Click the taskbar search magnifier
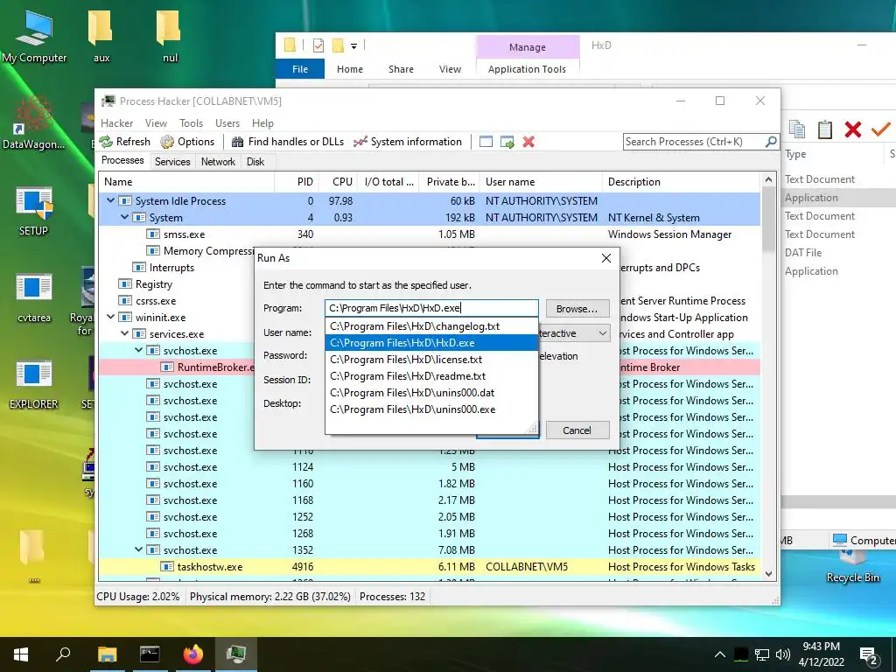The height and width of the screenshot is (672, 896). click(x=63, y=654)
